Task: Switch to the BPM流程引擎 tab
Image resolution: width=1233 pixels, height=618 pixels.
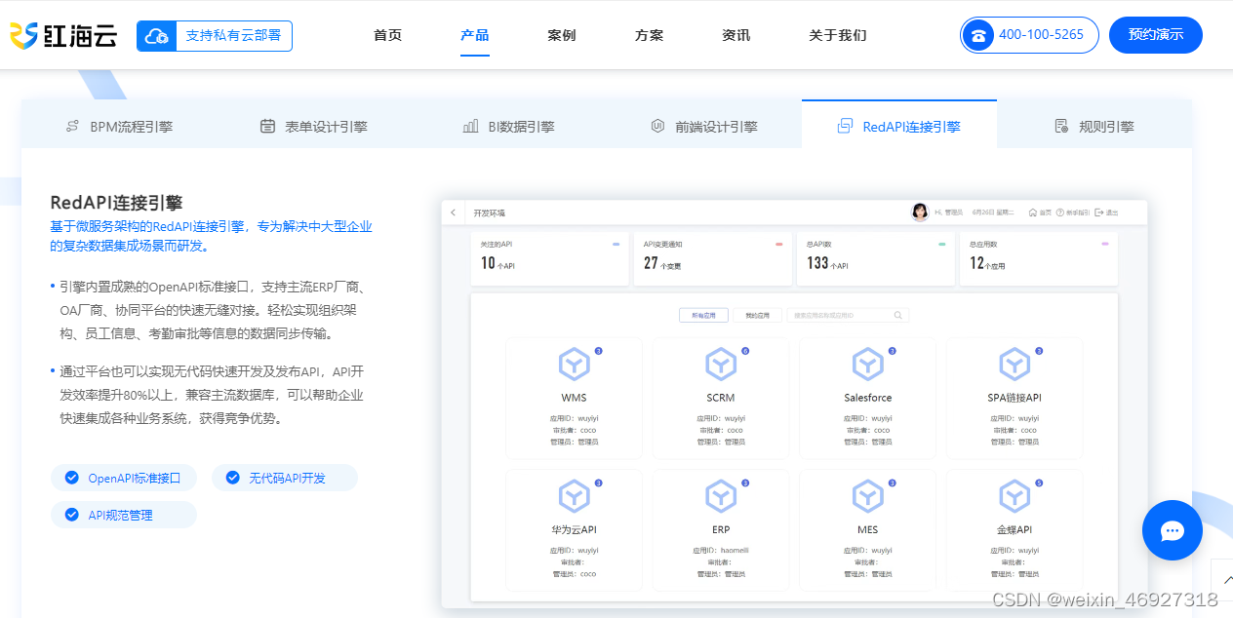Action: [x=119, y=126]
